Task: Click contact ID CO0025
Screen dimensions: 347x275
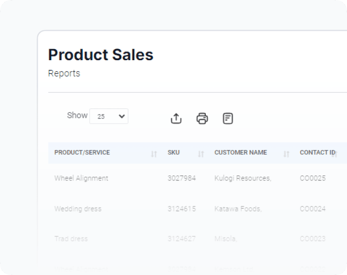Action: (313, 178)
